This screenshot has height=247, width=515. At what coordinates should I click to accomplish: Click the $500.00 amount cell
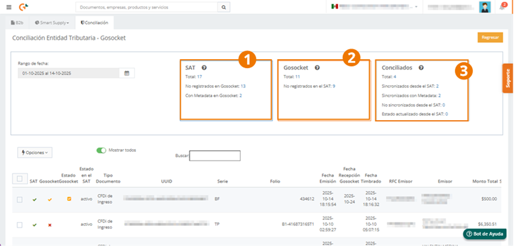[x=489, y=199]
